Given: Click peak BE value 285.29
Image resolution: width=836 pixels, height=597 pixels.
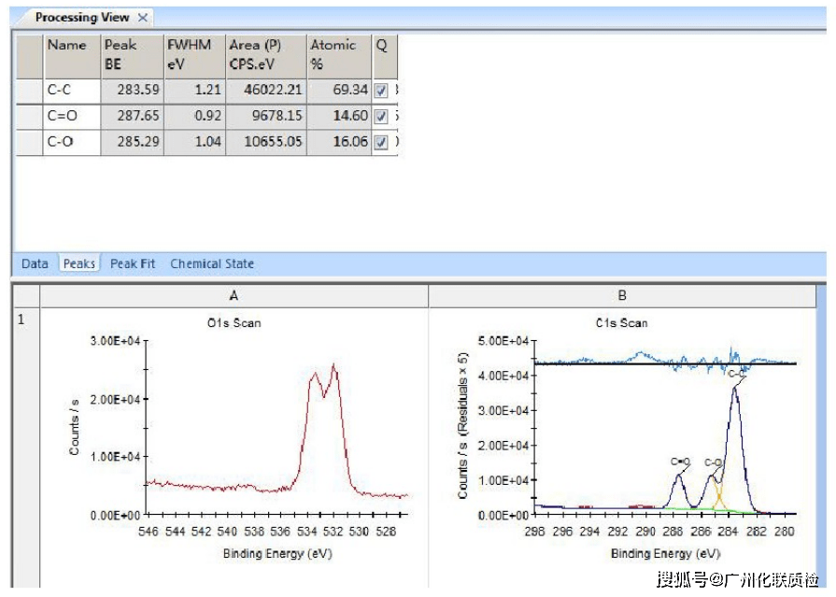Looking at the screenshot, I should coord(133,142).
